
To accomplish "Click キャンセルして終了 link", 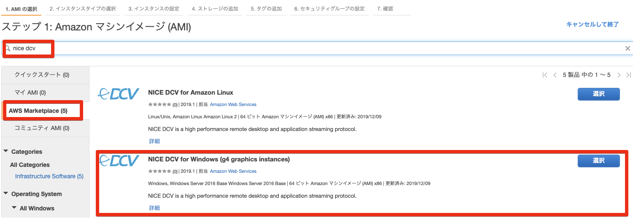I will [x=592, y=25].
